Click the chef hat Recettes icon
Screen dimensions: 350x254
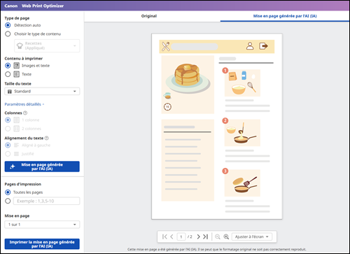[x=20, y=45]
